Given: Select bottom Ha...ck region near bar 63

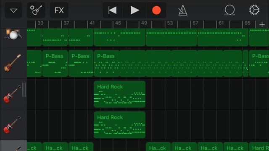Looking at the screenshot, I should point(236,147).
